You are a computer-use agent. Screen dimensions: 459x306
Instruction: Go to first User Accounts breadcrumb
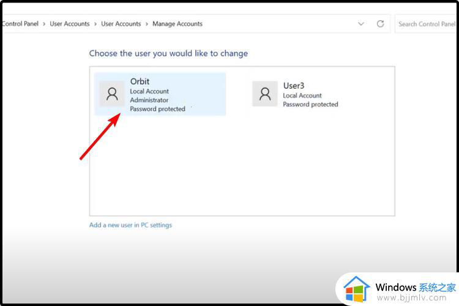(70, 24)
